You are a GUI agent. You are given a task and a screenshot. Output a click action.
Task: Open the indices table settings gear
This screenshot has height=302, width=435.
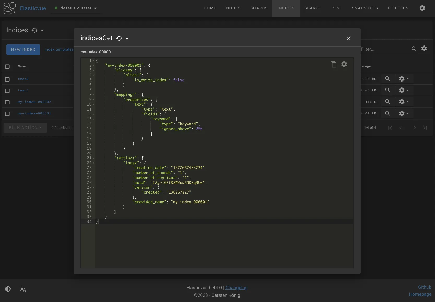(x=424, y=48)
